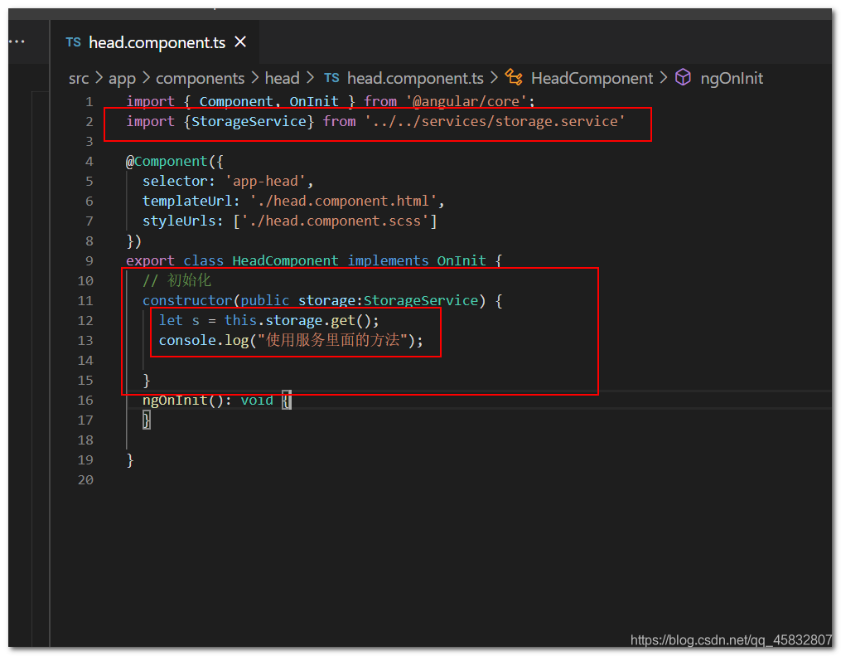Viewport: 841px width, 656px height.
Task: Expand the chevron after HeadComponent breadcrumb
Action: (x=664, y=79)
